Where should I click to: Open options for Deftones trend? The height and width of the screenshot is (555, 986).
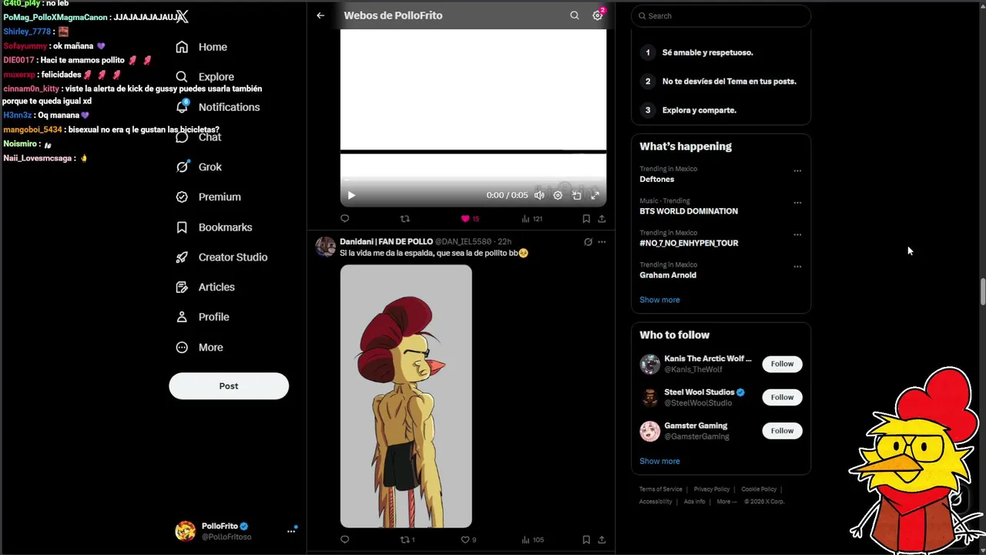[x=797, y=170]
